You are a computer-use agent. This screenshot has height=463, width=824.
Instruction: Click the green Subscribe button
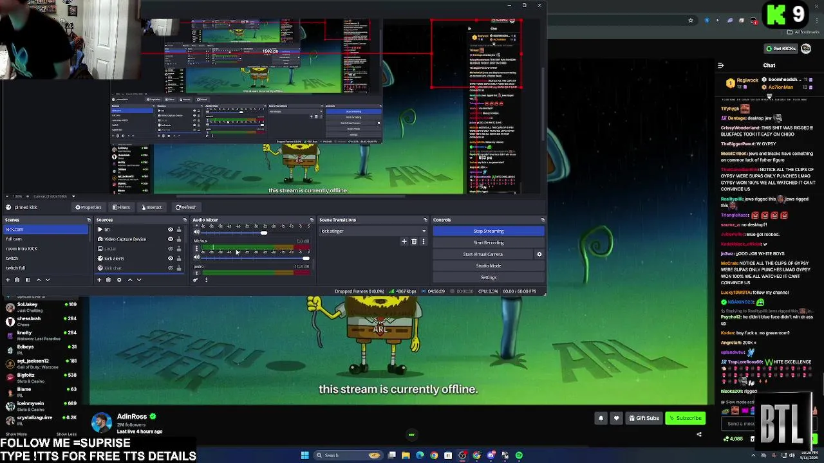(x=685, y=418)
